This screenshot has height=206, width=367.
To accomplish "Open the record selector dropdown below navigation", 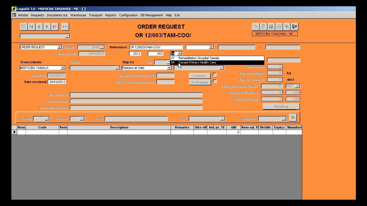I will [67, 36].
